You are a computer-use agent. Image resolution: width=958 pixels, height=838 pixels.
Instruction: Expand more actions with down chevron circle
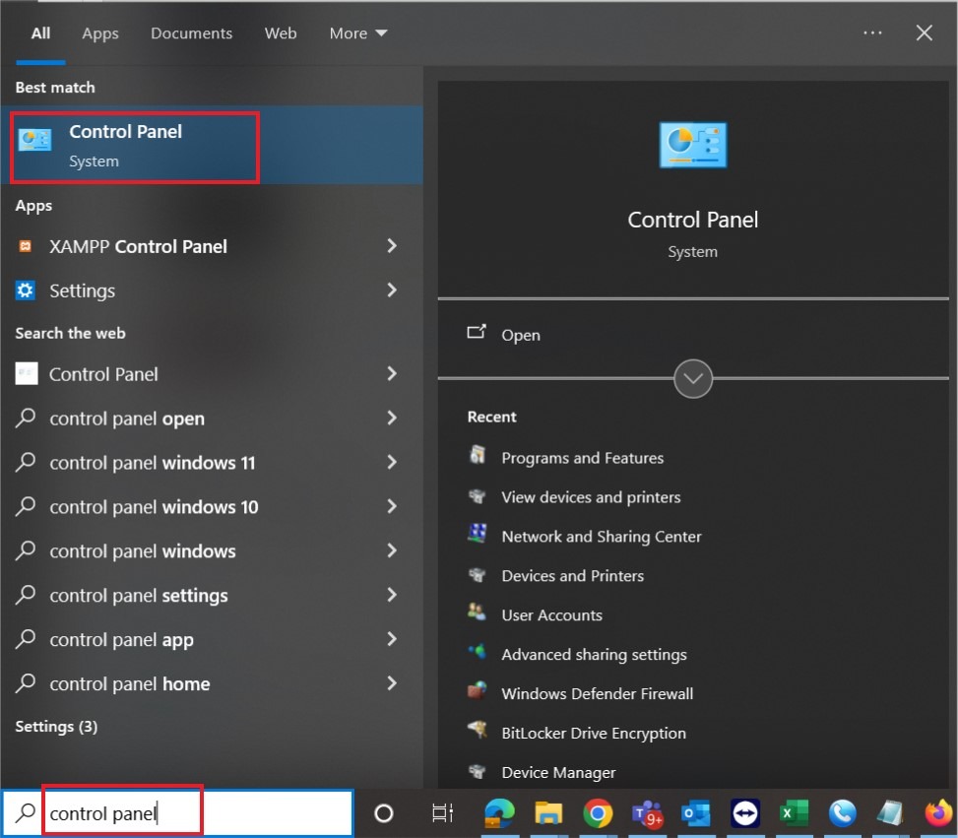(693, 378)
